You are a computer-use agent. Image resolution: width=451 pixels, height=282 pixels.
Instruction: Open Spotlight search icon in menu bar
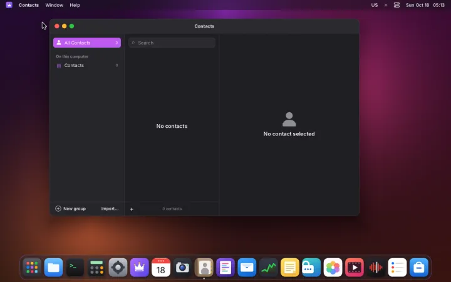click(x=386, y=5)
